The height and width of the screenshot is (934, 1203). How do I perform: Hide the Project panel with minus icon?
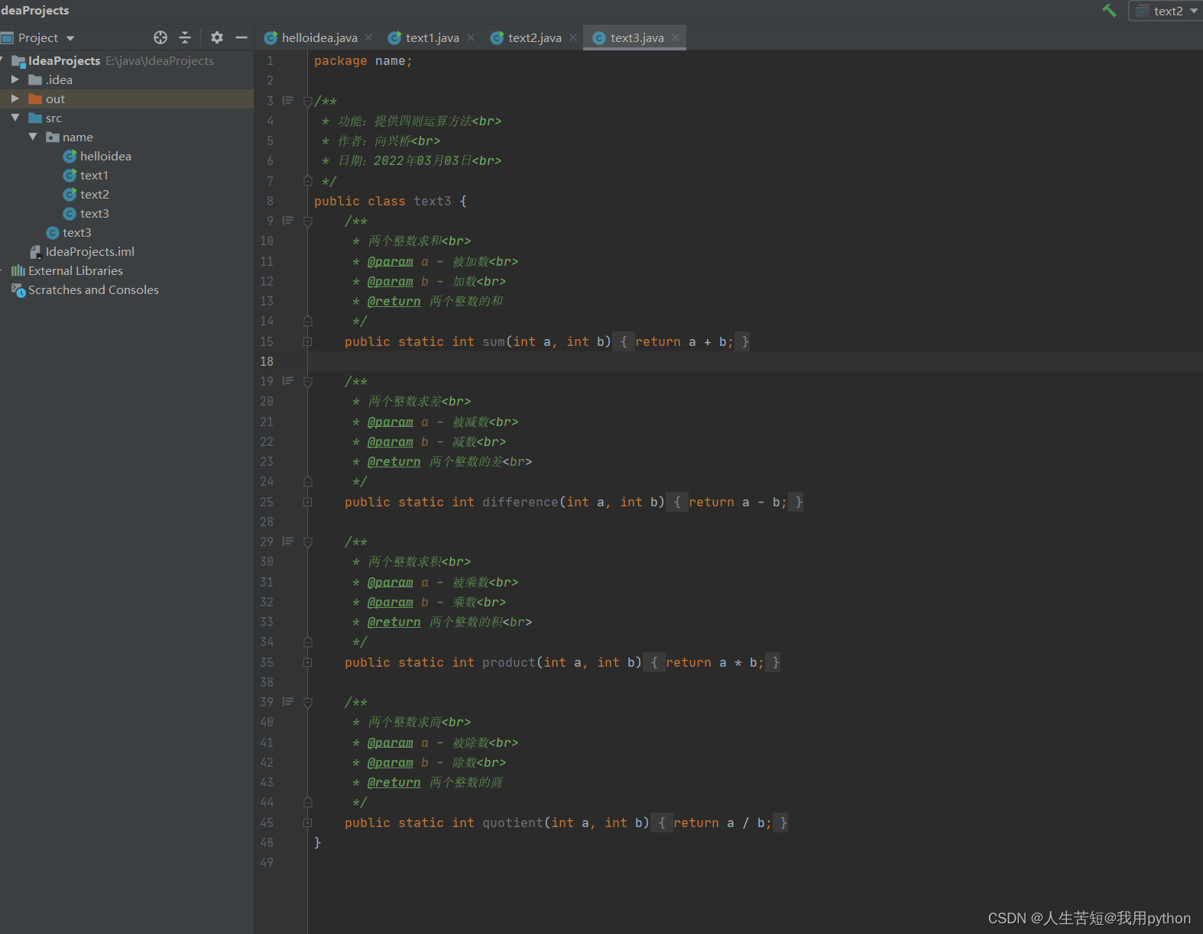click(242, 37)
